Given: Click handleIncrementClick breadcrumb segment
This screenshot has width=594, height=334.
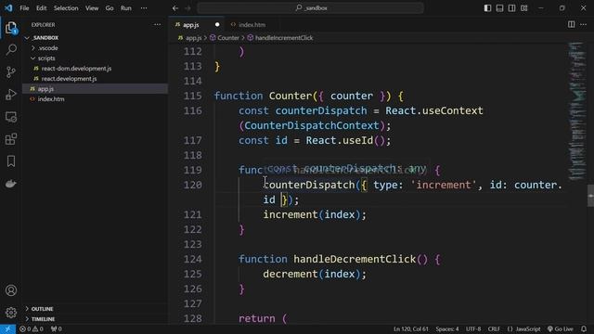Looking at the screenshot, I should pyautogui.click(x=280, y=38).
